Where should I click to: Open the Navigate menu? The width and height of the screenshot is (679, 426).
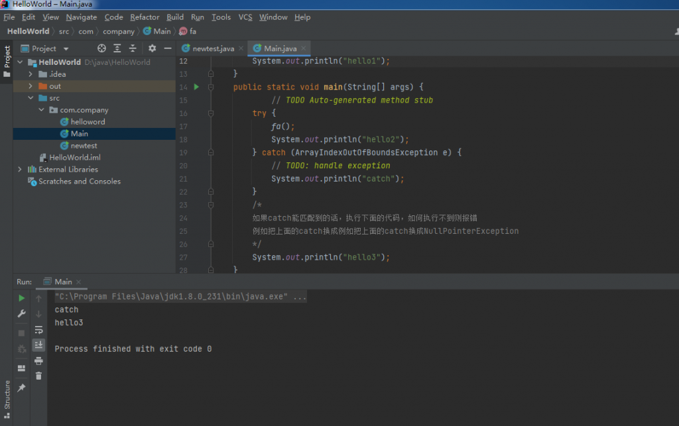[82, 17]
